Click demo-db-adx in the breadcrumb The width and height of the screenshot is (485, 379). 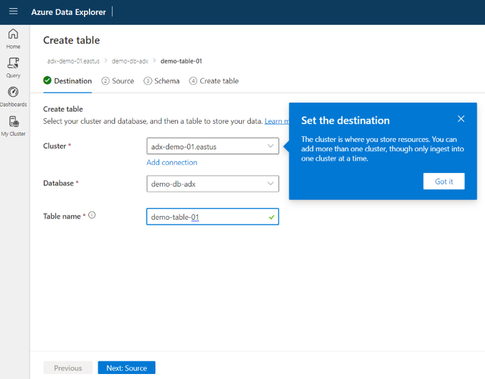pos(130,61)
